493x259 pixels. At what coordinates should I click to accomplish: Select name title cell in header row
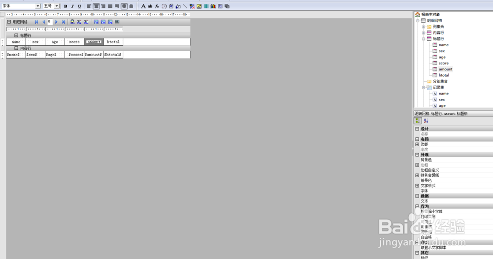coord(16,42)
